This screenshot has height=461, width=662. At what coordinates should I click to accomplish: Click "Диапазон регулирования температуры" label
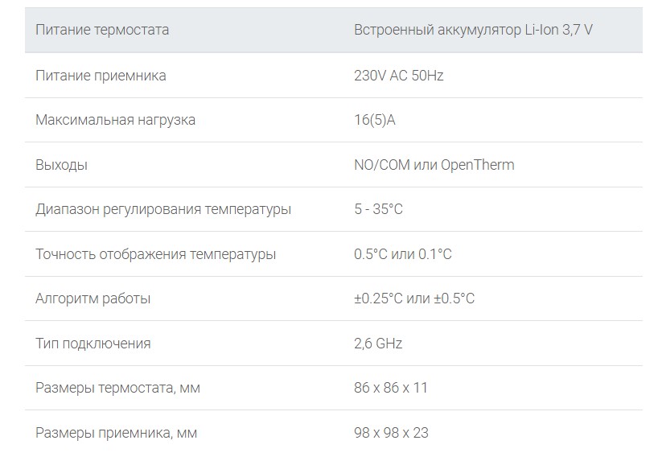(x=163, y=209)
